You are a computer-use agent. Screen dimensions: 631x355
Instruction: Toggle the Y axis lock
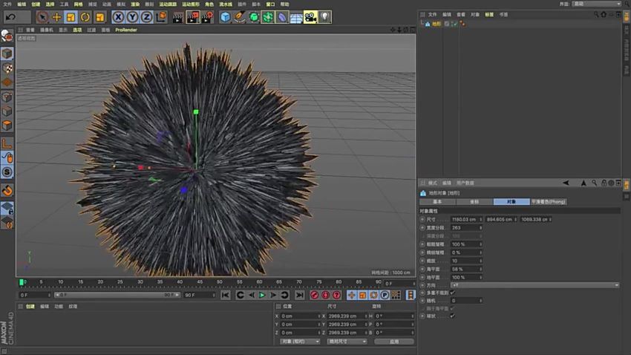click(x=132, y=17)
